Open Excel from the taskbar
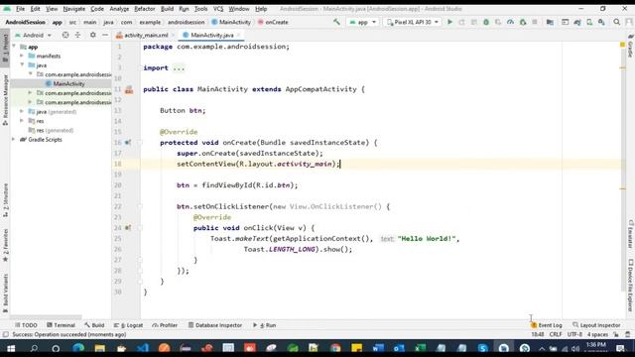This screenshot has height=357, width=635. pyautogui.click(x=421, y=348)
